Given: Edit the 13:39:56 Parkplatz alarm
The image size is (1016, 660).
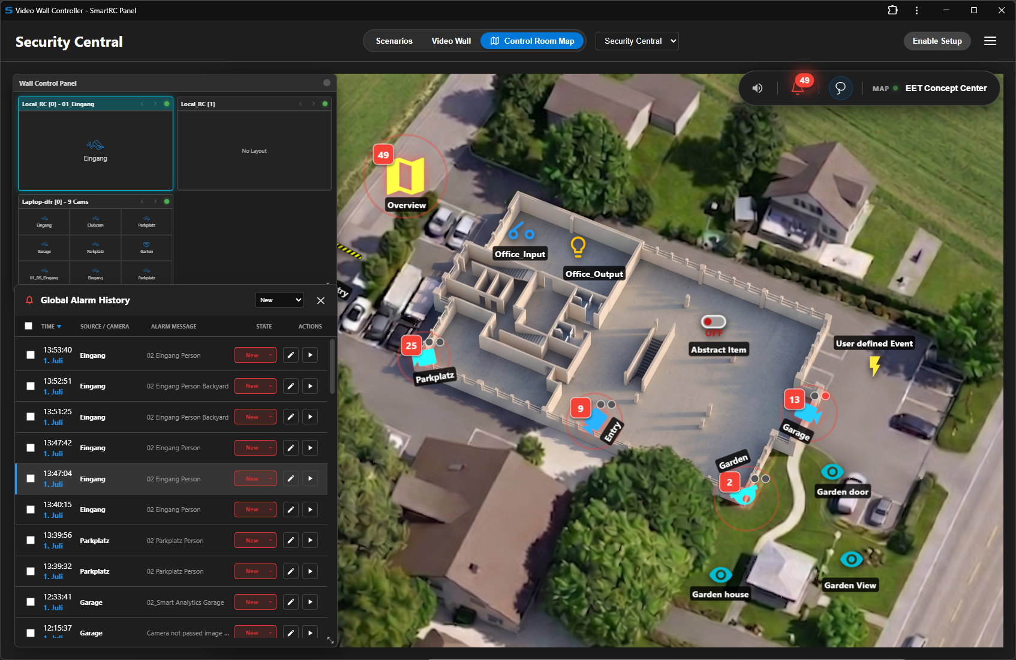Looking at the screenshot, I should (x=291, y=540).
